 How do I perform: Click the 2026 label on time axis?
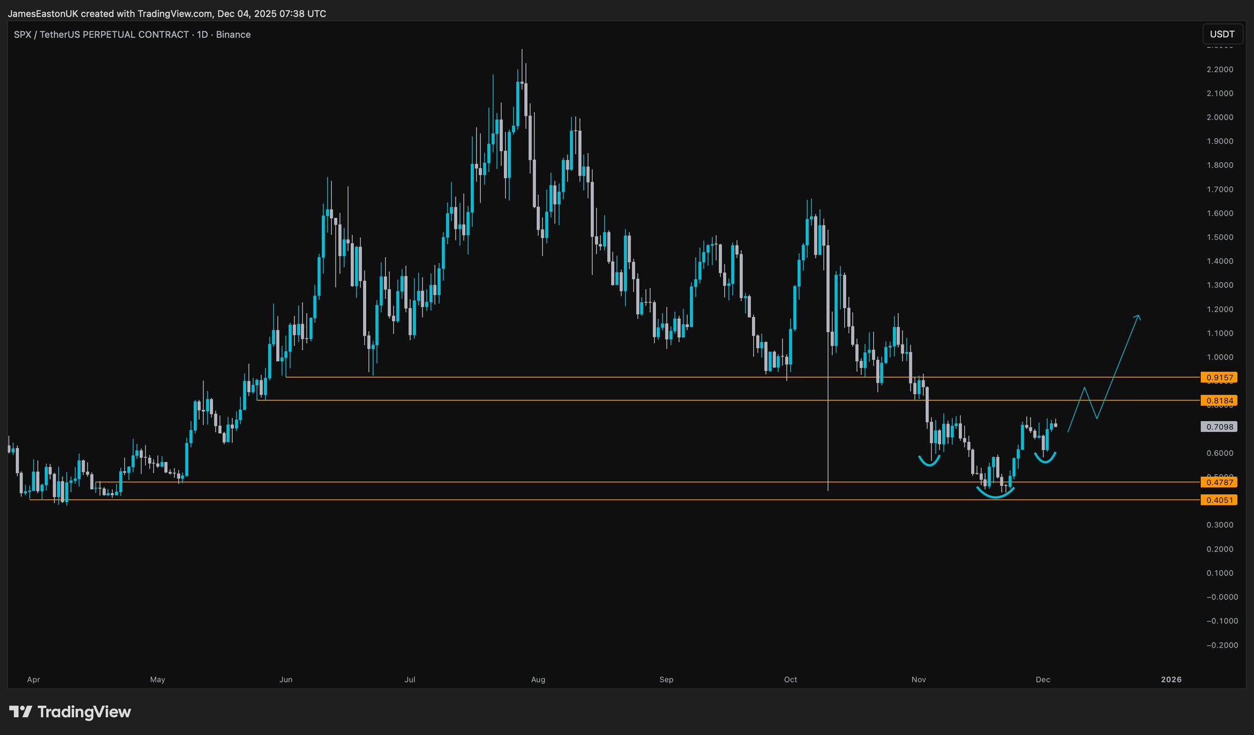[x=1171, y=679]
